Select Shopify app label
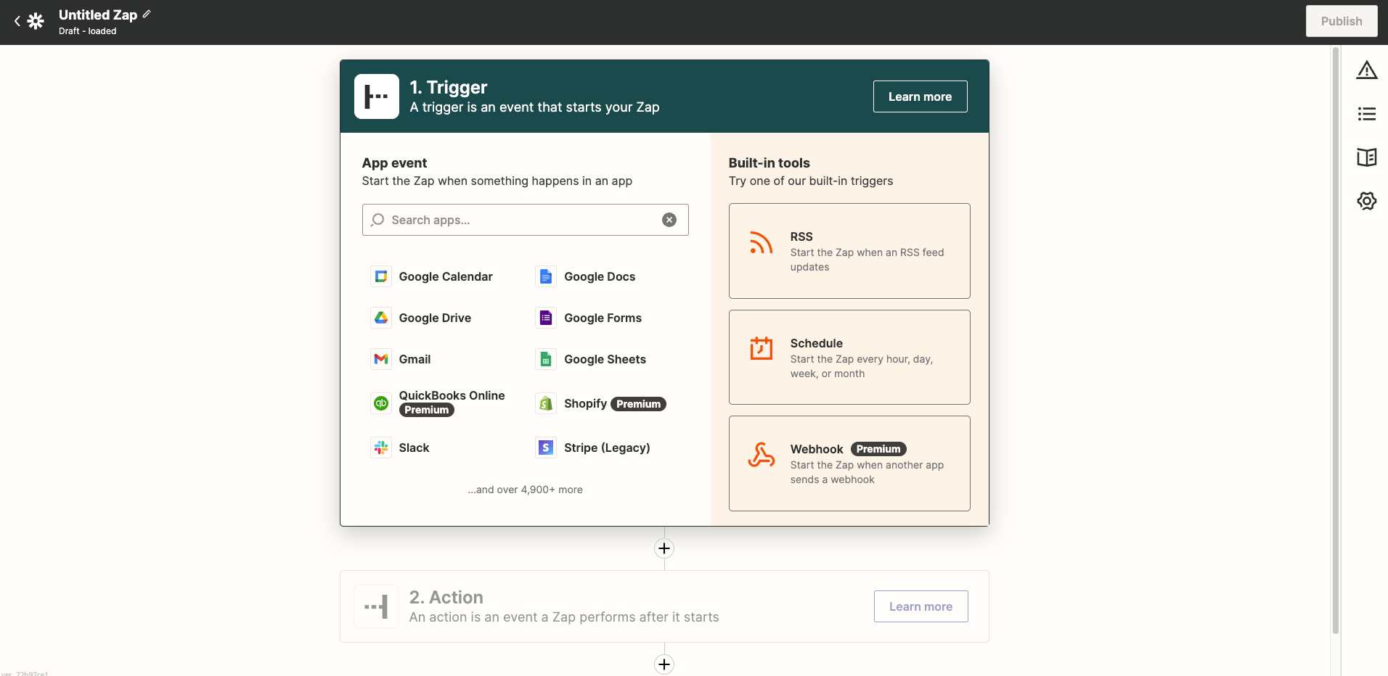 point(585,403)
